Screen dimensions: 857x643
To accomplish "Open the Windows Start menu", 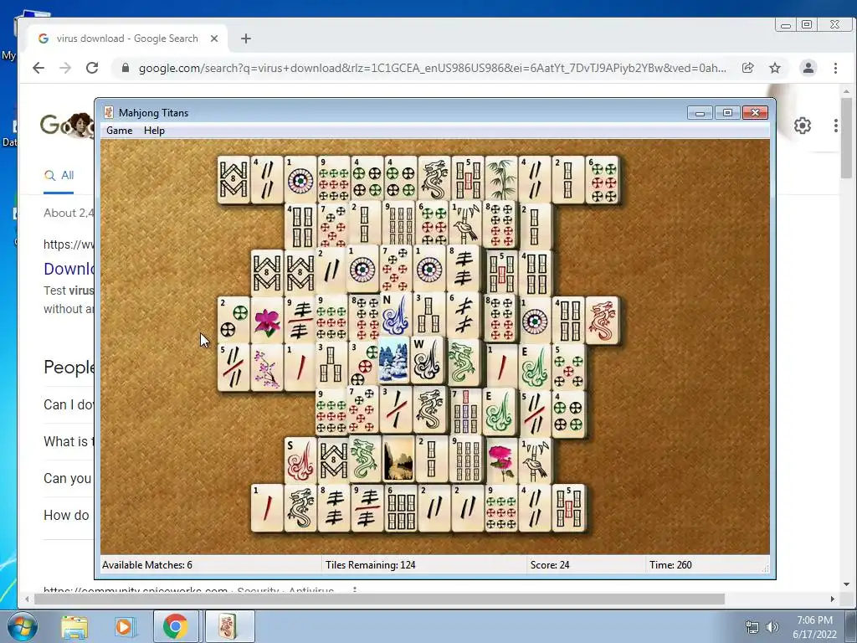I will pos(22,626).
